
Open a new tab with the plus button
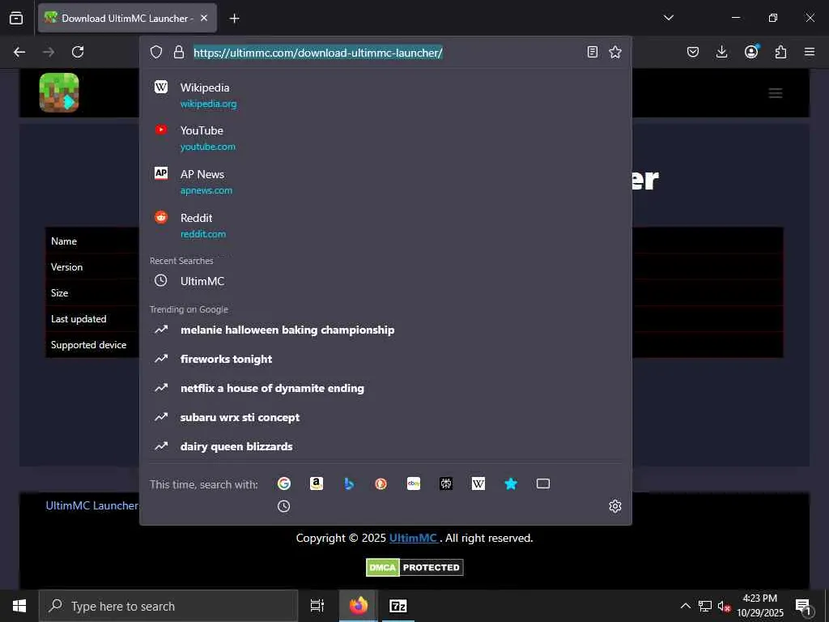234,19
